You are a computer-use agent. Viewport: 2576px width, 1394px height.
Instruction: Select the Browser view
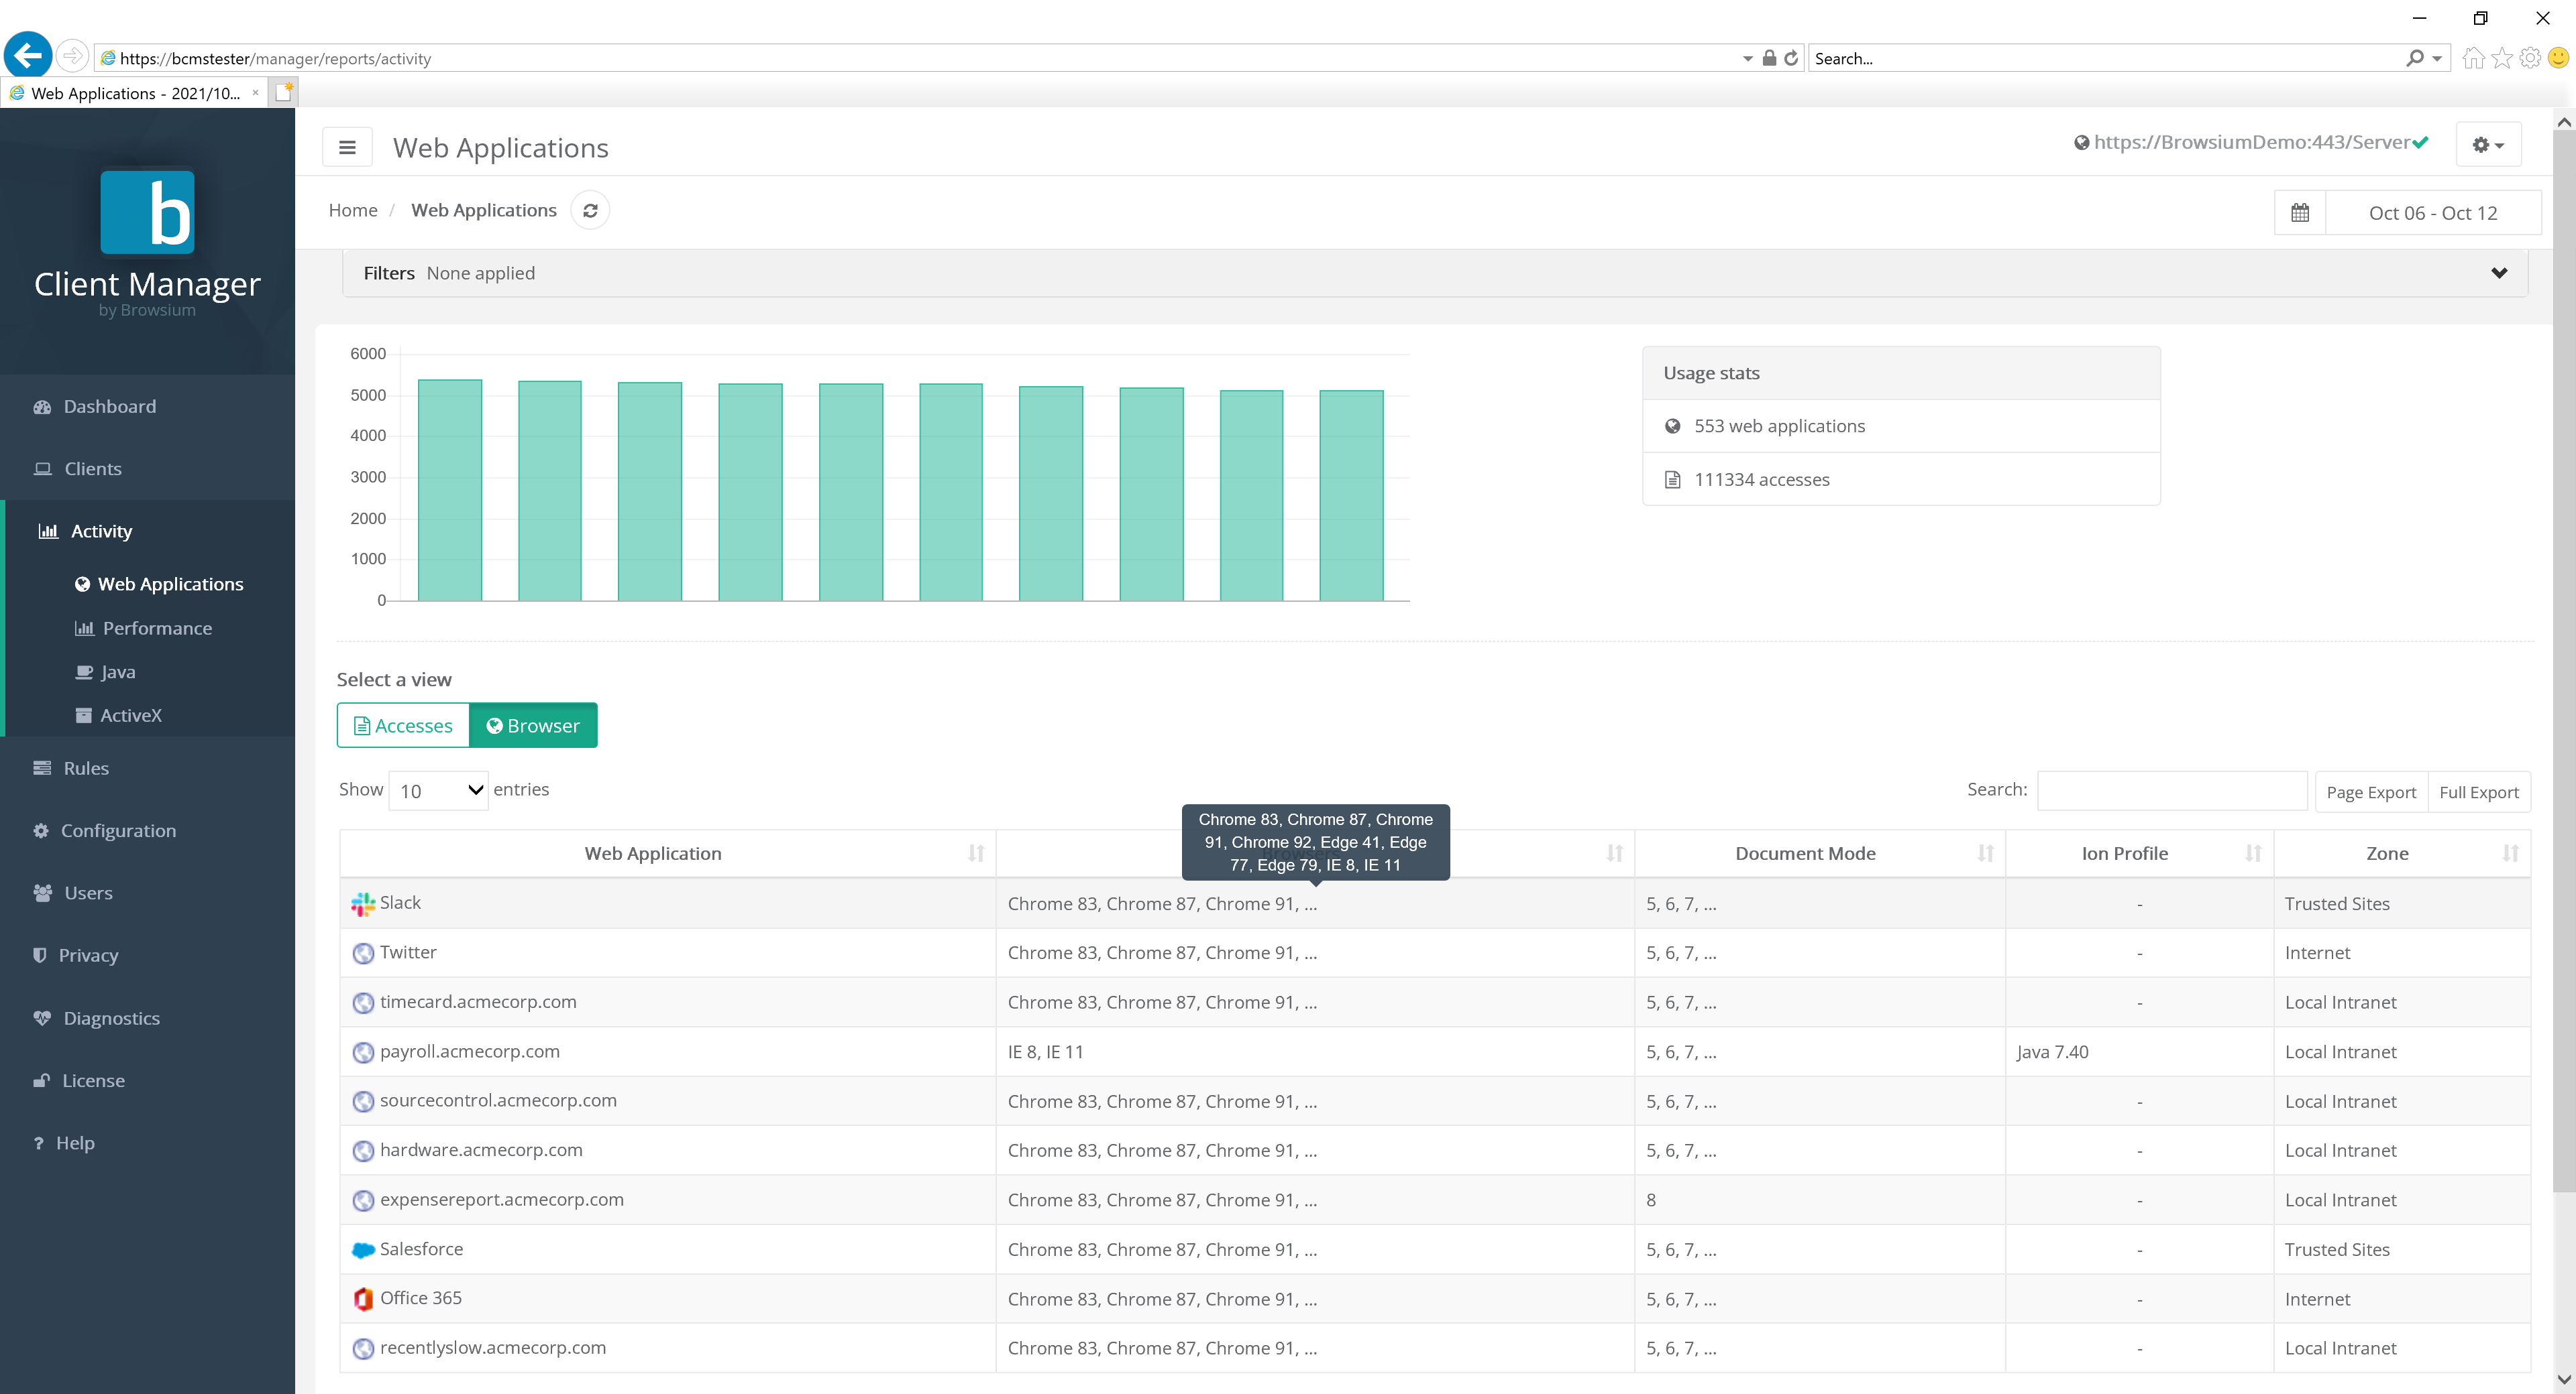tap(533, 724)
